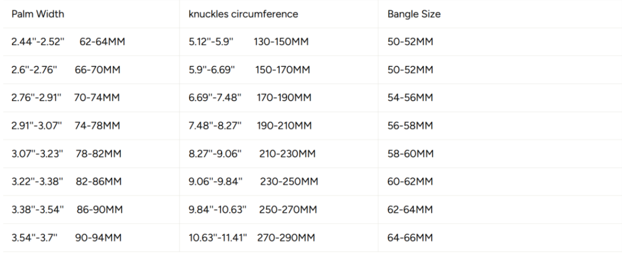Select the 2.44''-2.52'' 62-64MM palm width cell

(x=68, y=42)
